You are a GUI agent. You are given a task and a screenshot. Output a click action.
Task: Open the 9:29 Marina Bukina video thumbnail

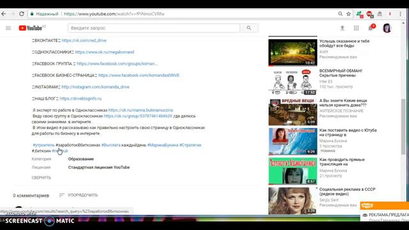click(x=293, y=141)
